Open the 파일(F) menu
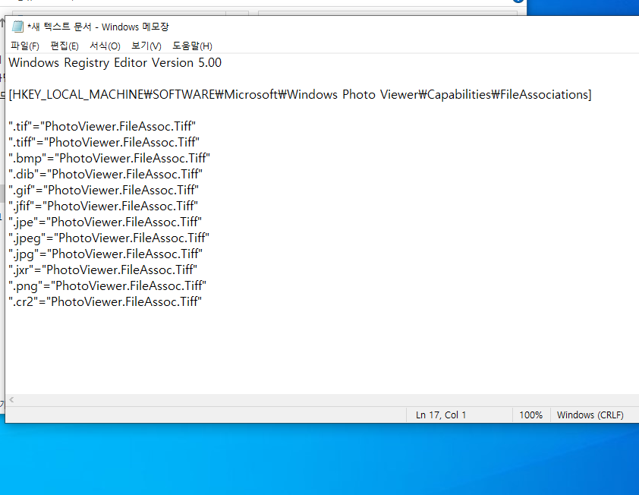This screenshot has height=495, width=639. (25, 46)
